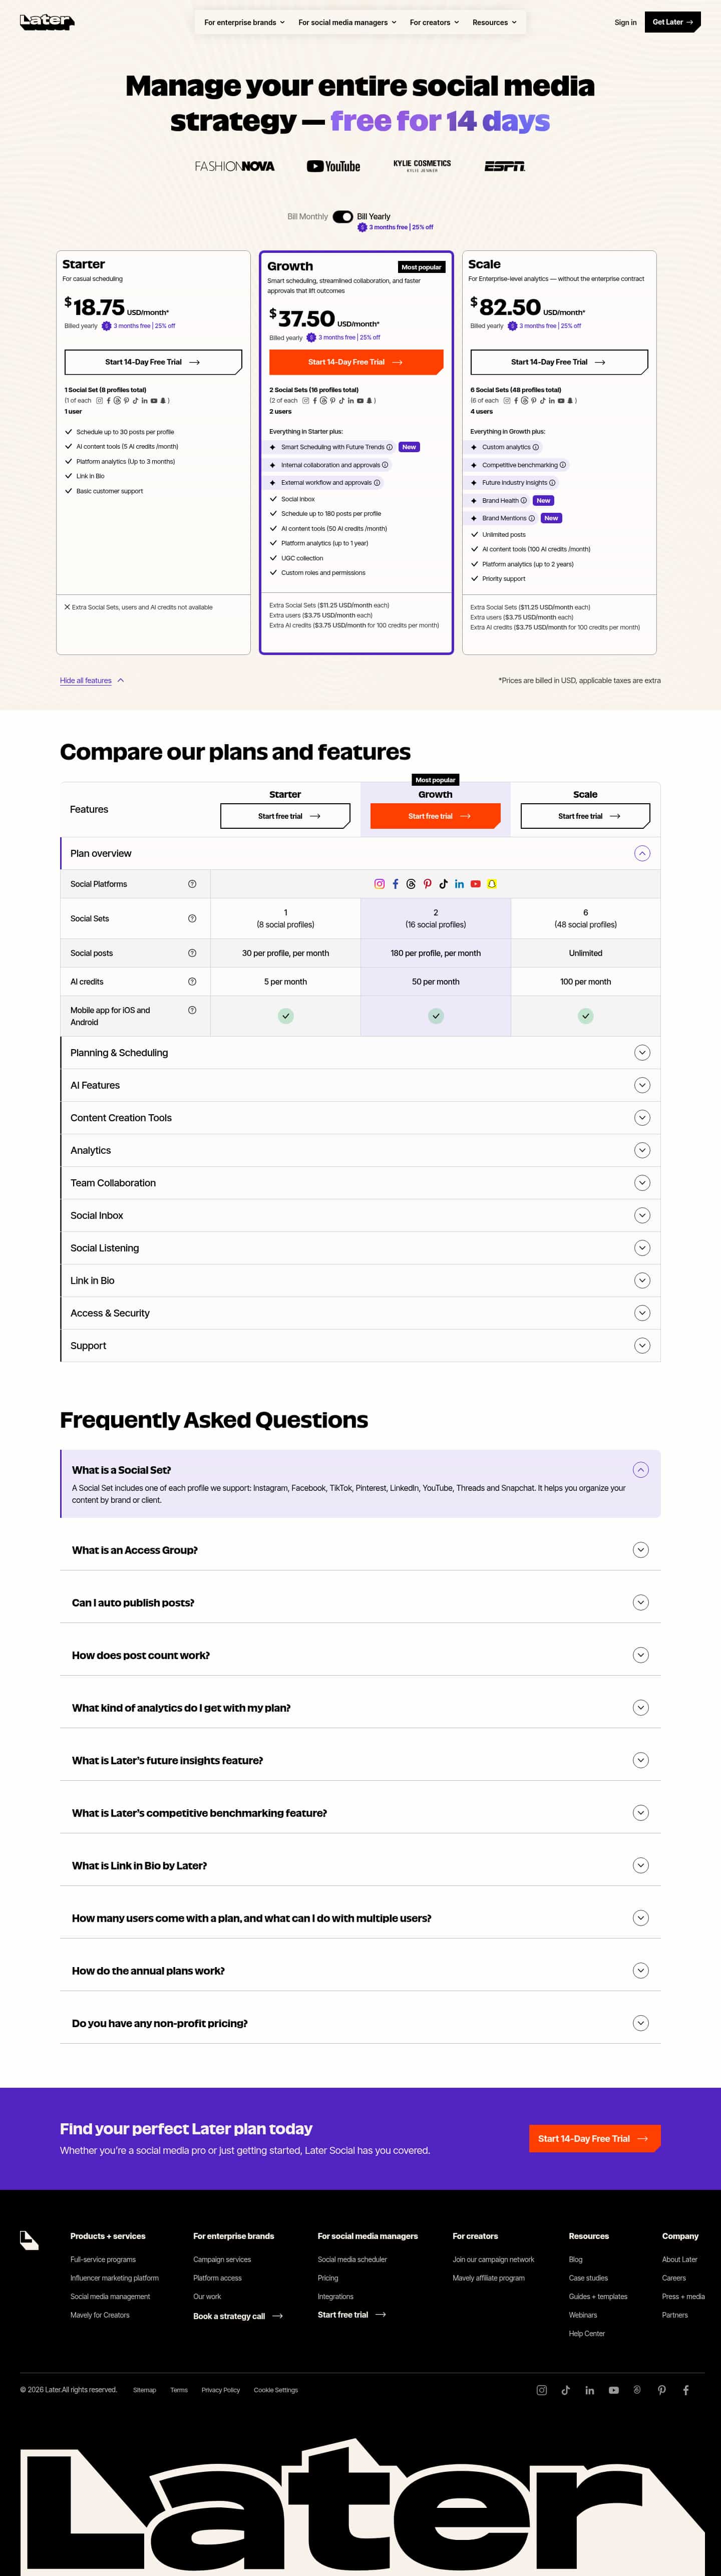Expand the Do you have non-profit pricing question

click(641, 2023)
